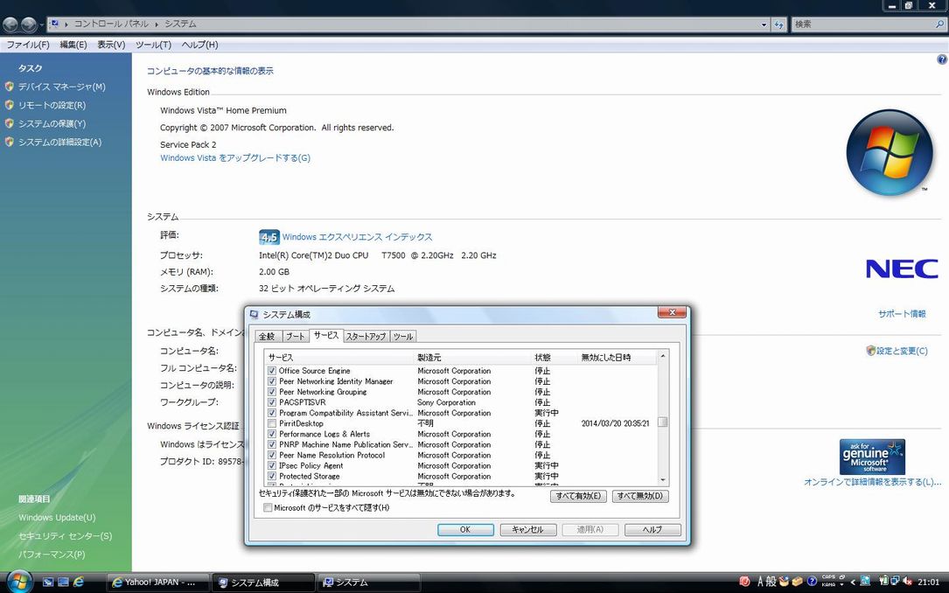Uncheck the Office Source Engine service
Screen dimensions: 949x593
coord(272,371)
